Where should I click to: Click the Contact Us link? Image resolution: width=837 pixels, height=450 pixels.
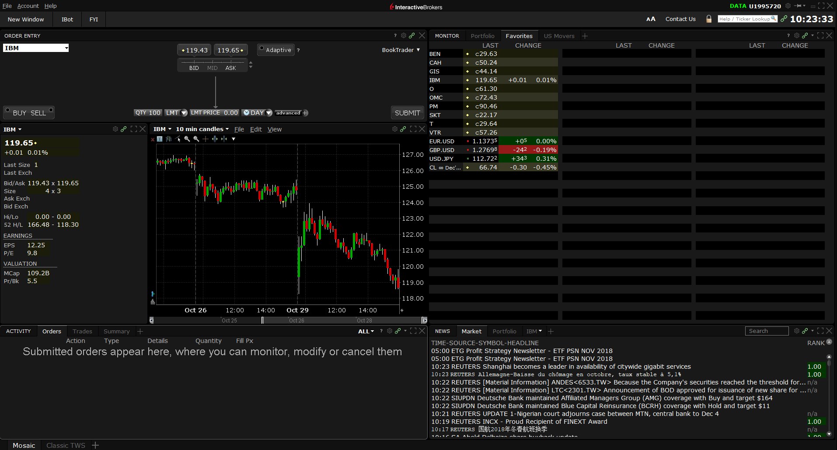(x=680, y=19)
